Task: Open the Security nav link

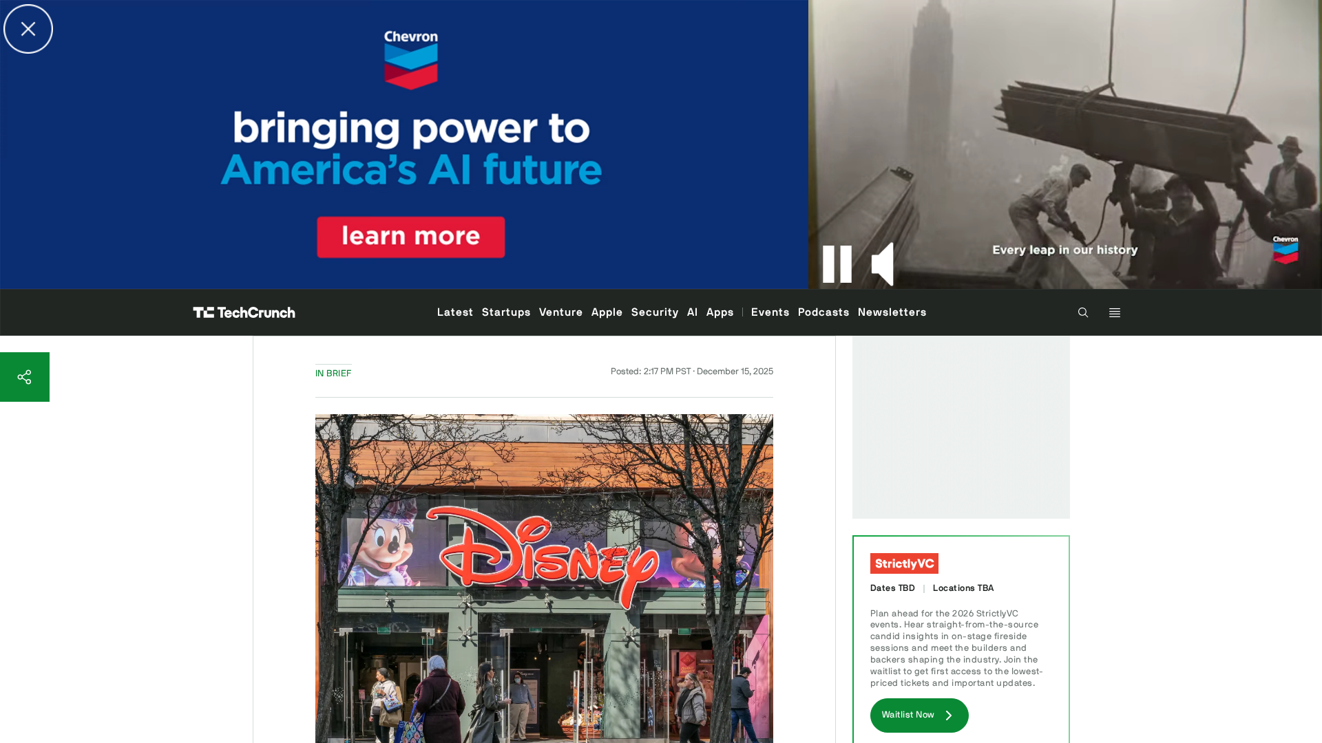Action: click(x=655, y=312)
